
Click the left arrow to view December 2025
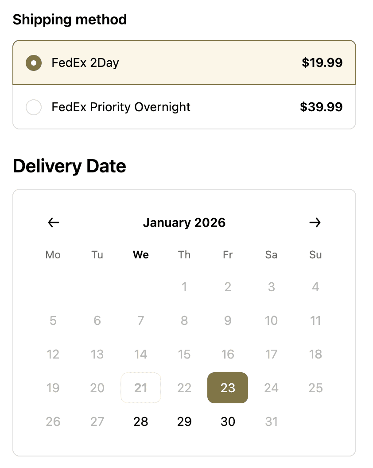coord(53,223)
